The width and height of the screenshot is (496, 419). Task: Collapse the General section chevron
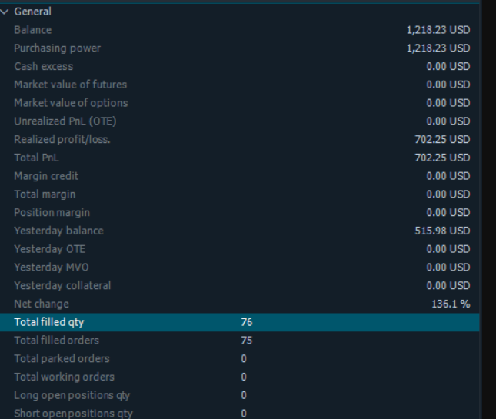[5, 12]
